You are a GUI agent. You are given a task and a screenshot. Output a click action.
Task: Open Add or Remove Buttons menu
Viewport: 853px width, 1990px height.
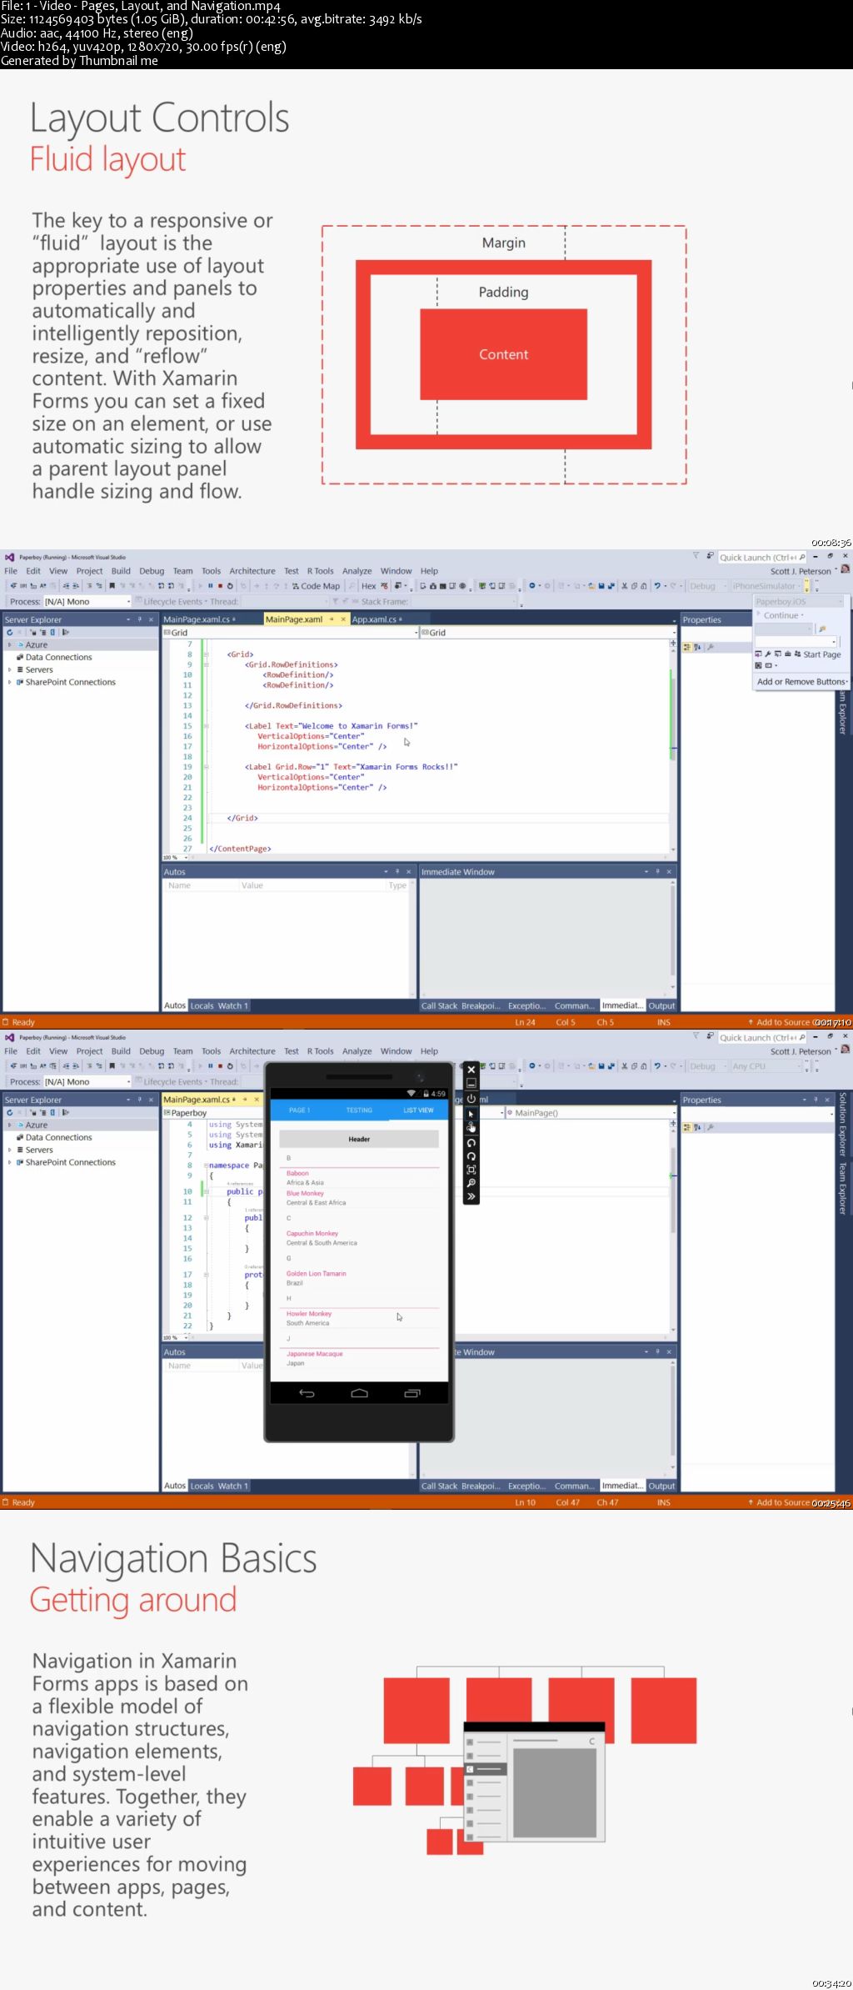pos(802,682)
